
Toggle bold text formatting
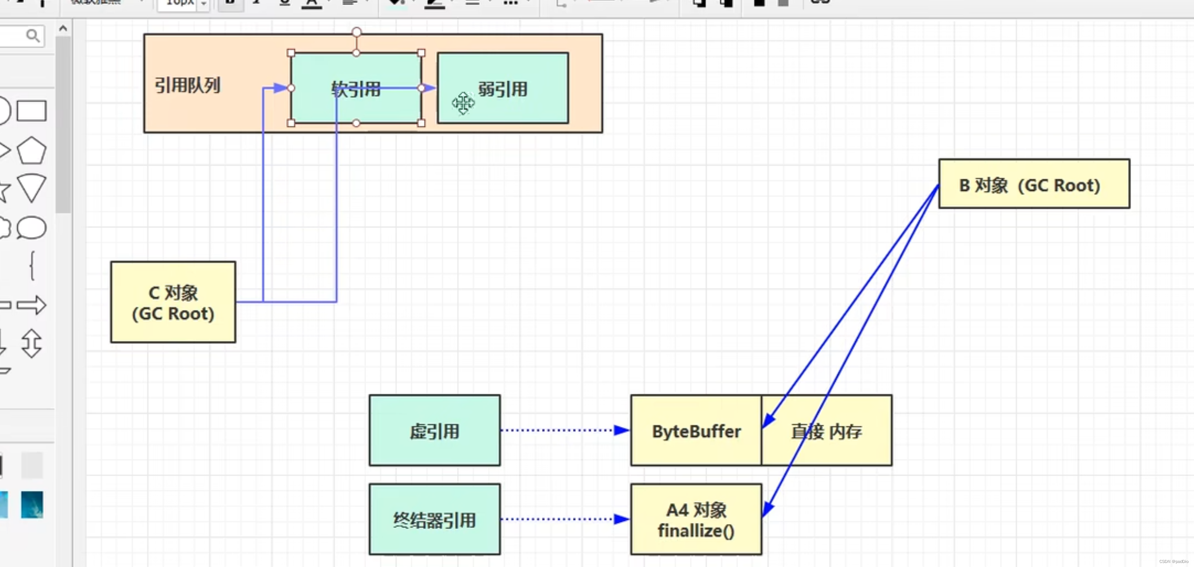click(230, 3)
